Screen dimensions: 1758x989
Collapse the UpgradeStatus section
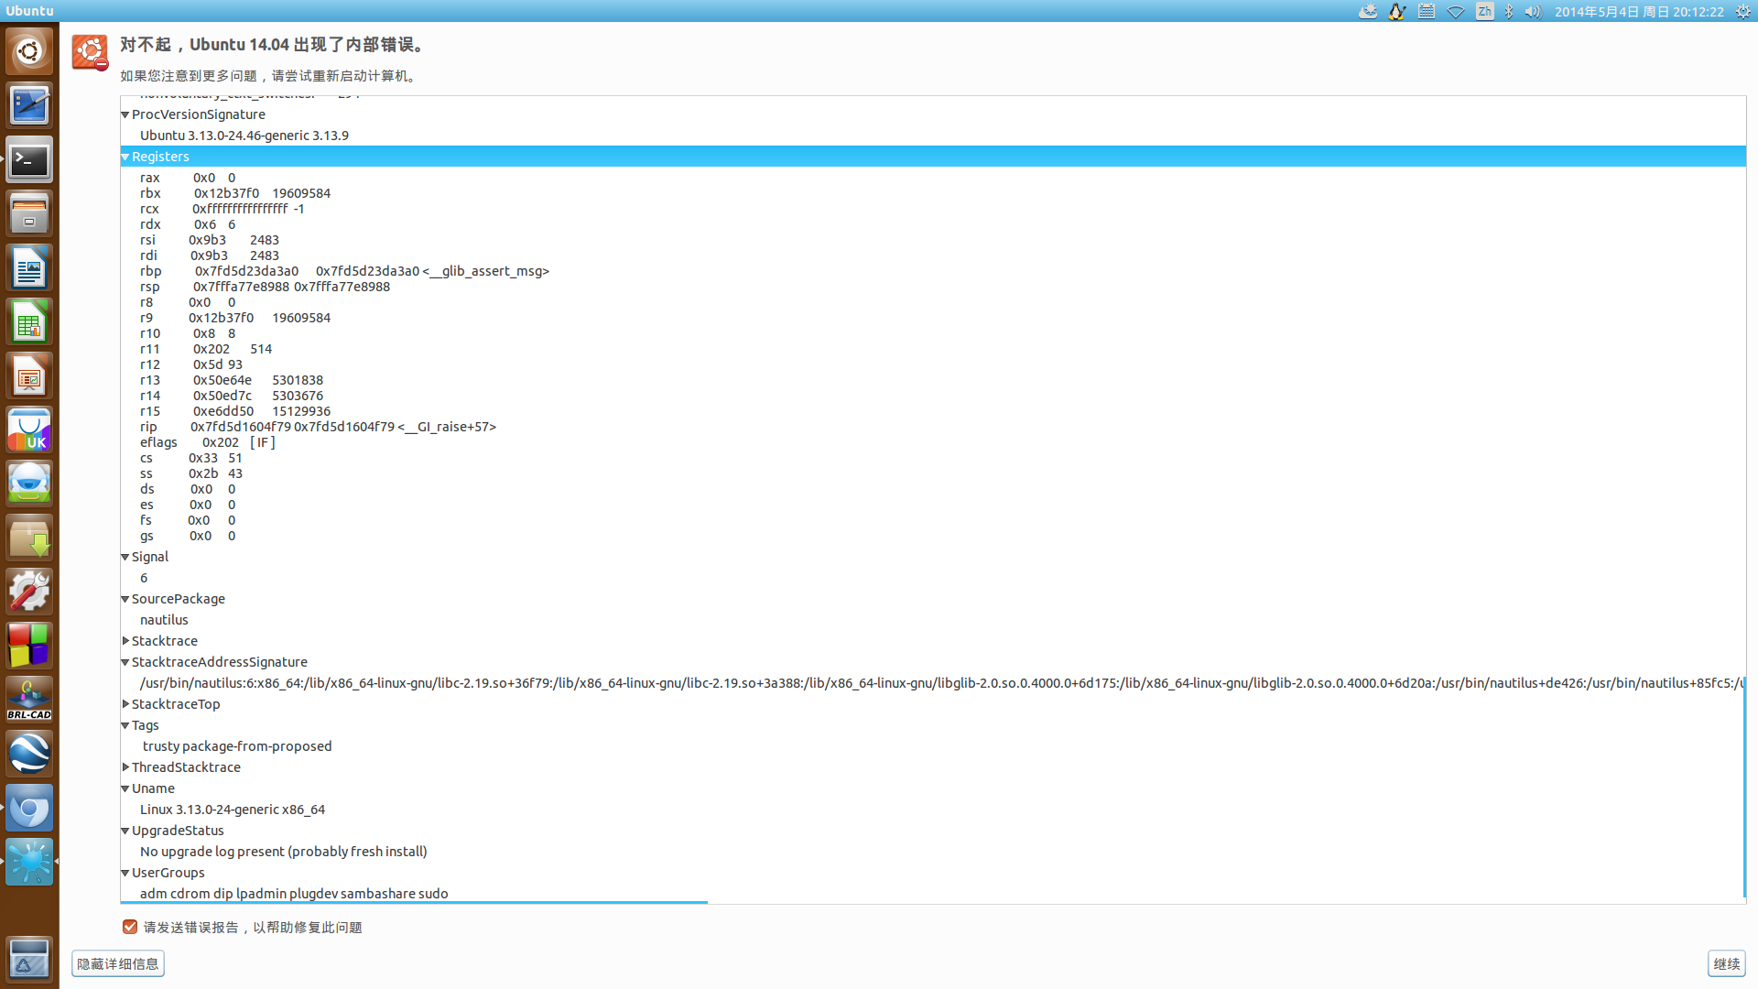click(x=125, y=831)
